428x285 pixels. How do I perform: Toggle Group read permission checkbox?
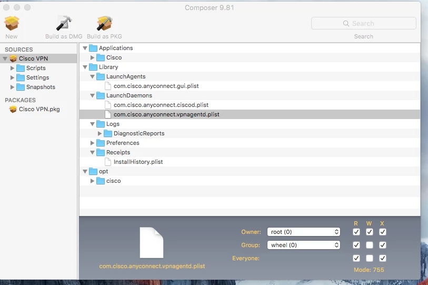point(356,245)
